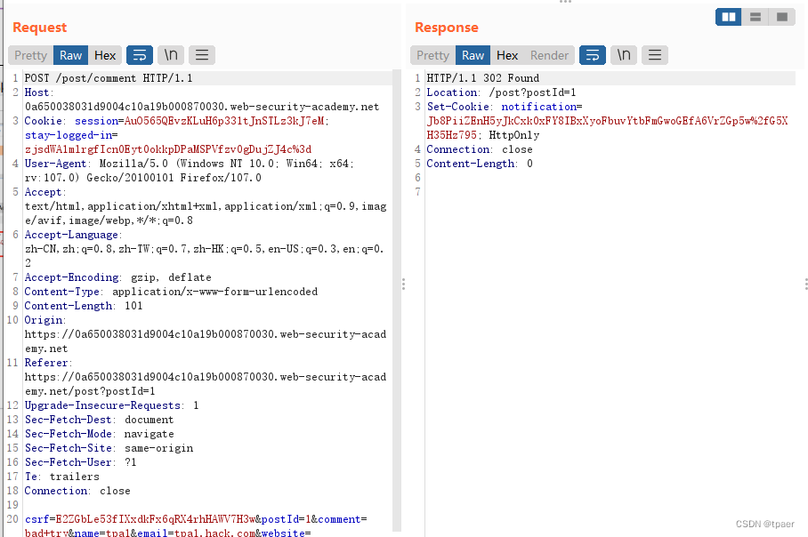Open the Response panel options hamburger menu

pos(655,55)
